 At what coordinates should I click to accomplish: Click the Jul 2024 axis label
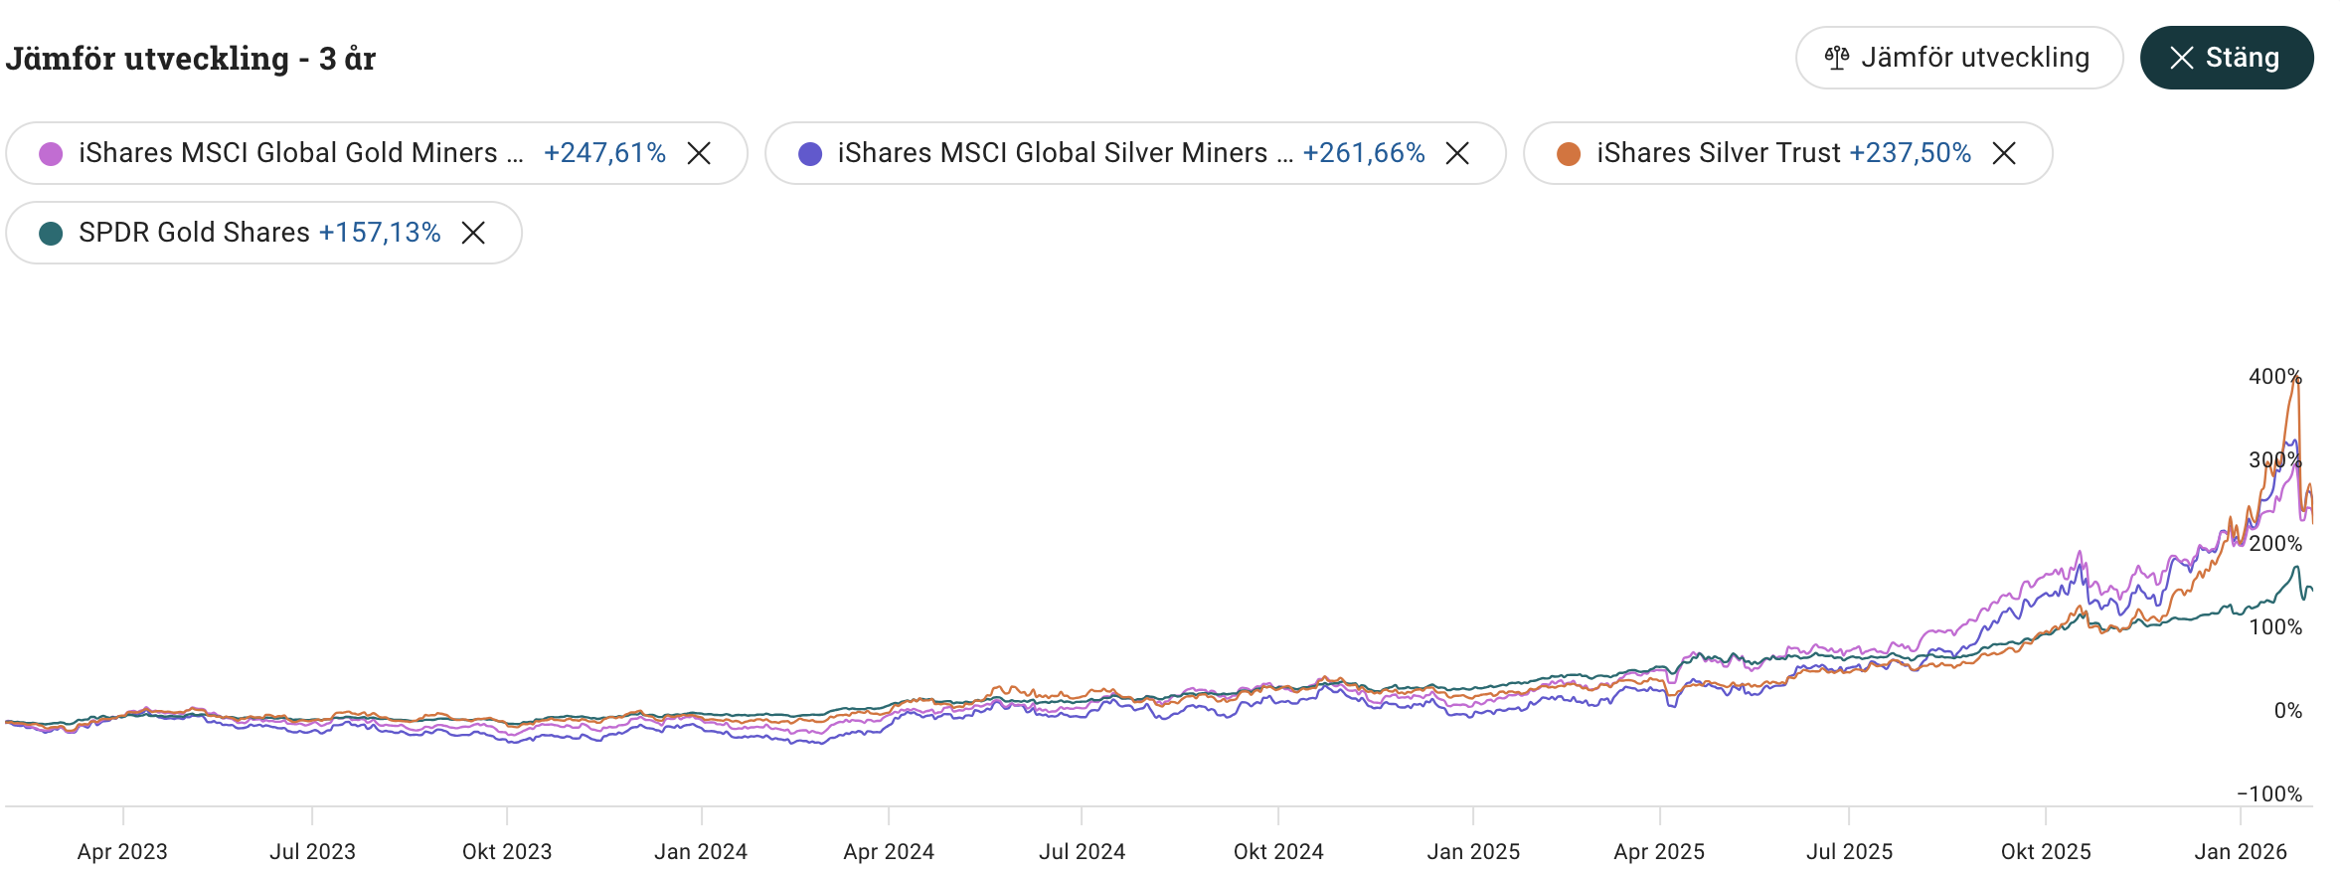(1082, 851)
